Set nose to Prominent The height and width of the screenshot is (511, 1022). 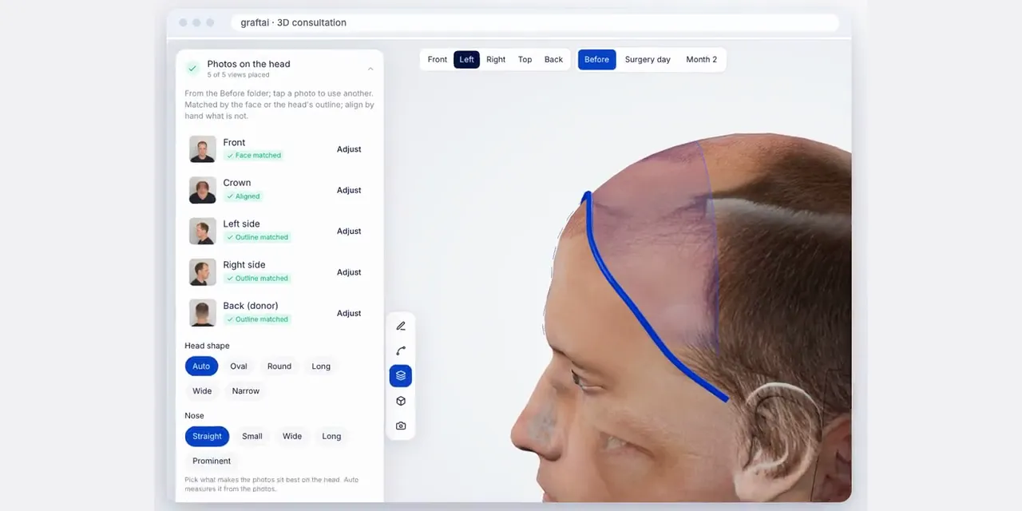click(x=212, y=461)
